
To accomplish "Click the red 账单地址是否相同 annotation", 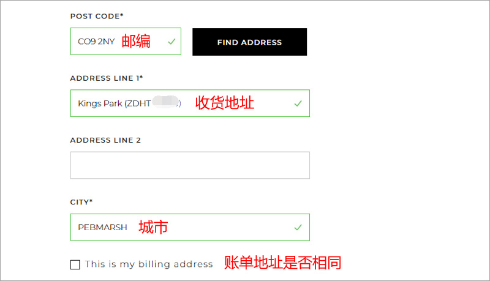I will (x=282, y=263).
